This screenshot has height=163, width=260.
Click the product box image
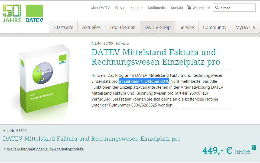pos(44,79)
